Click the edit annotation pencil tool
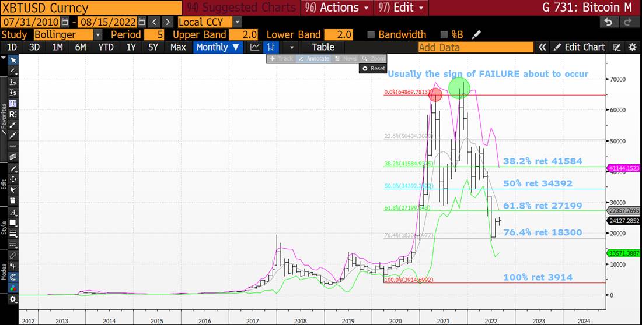This screenshot has height=325, width=642. pos(13,168)
